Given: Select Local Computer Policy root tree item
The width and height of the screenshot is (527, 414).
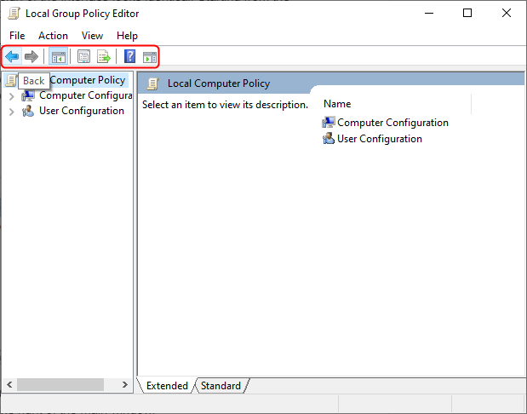Looking at the screenshot, I should (x=66, y=80).
